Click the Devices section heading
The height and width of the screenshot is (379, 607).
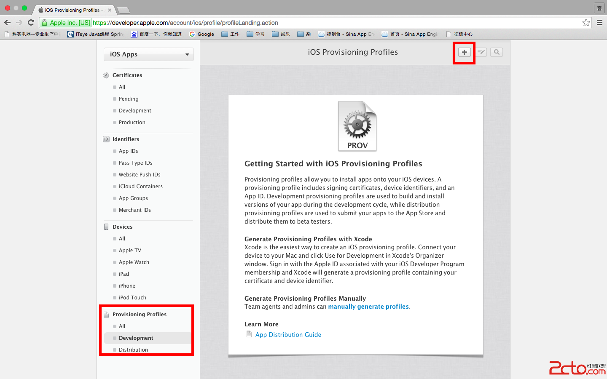(x=122, y=227)
